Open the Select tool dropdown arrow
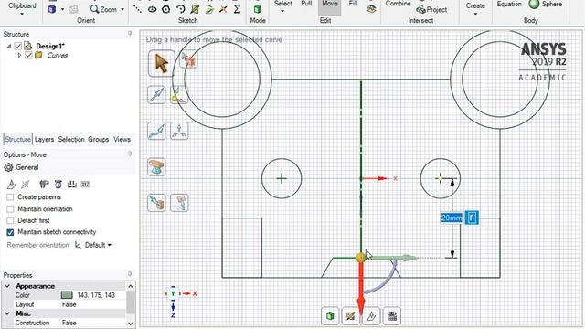The image size is (585, 329). coord(282,11)
